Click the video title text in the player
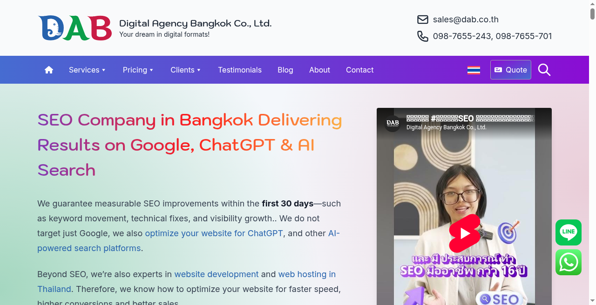 pyautogui.click(x=470, y=119)
